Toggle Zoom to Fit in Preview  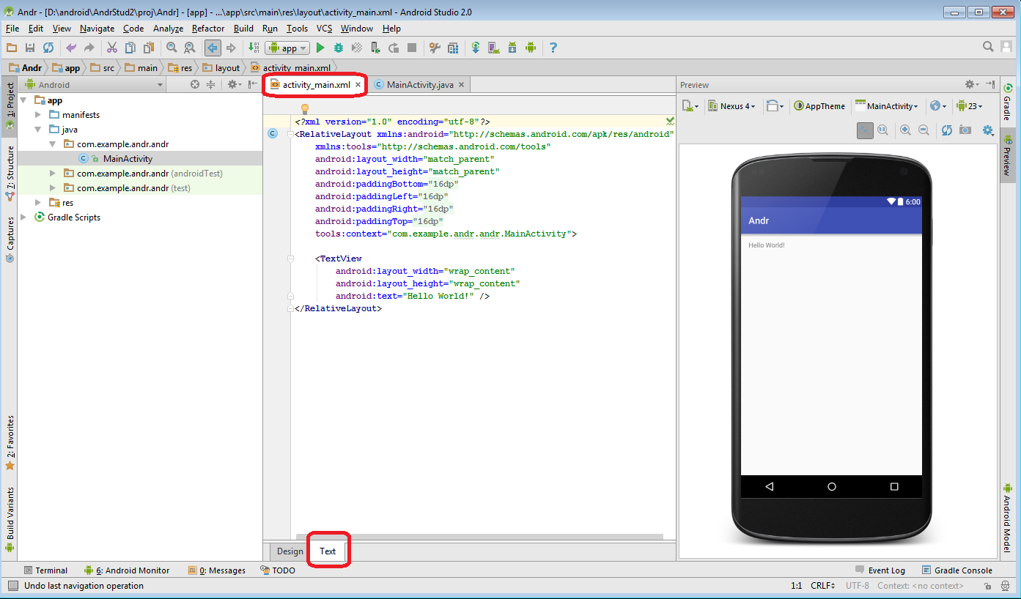point(865,130)
